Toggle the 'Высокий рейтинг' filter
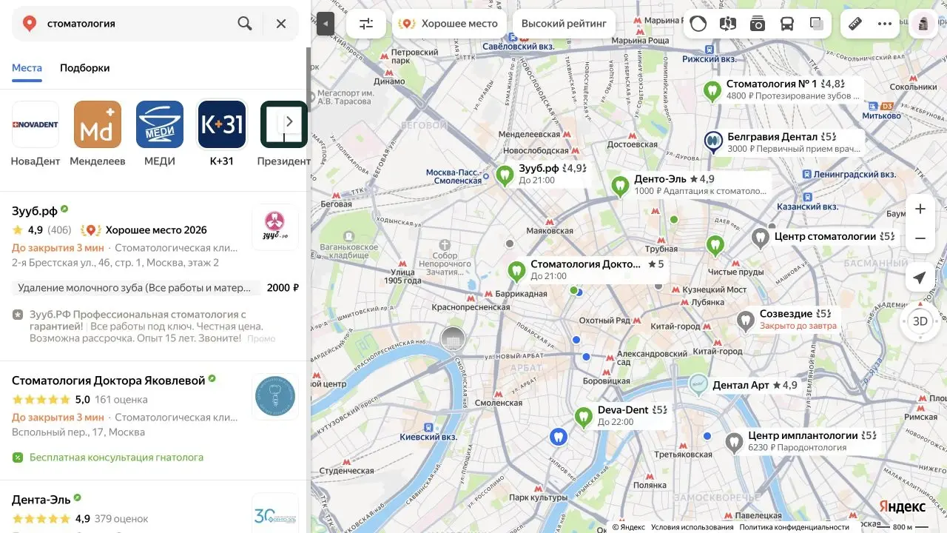This screenshot has height=533, width=947. [x=564, y=24]
